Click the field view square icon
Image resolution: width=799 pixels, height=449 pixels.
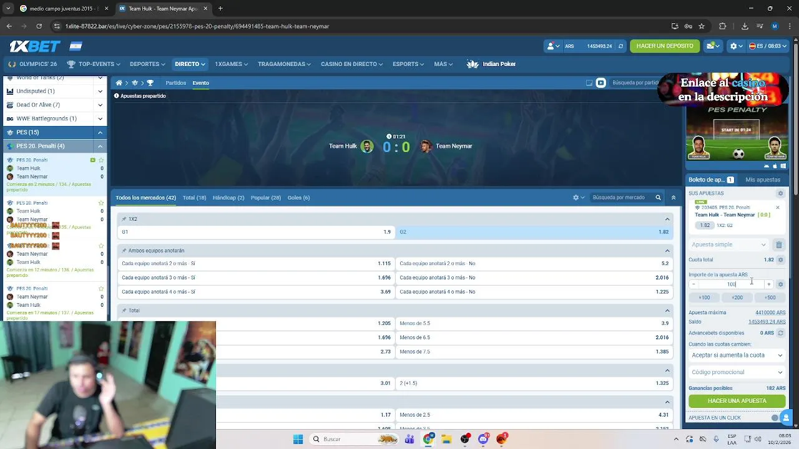(589, 83)
